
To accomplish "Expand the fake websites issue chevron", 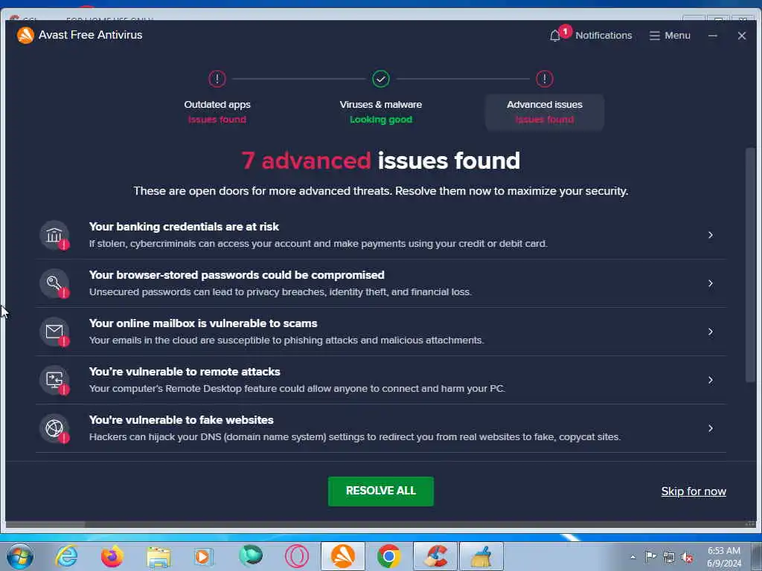I will click(x=711, y=428).
